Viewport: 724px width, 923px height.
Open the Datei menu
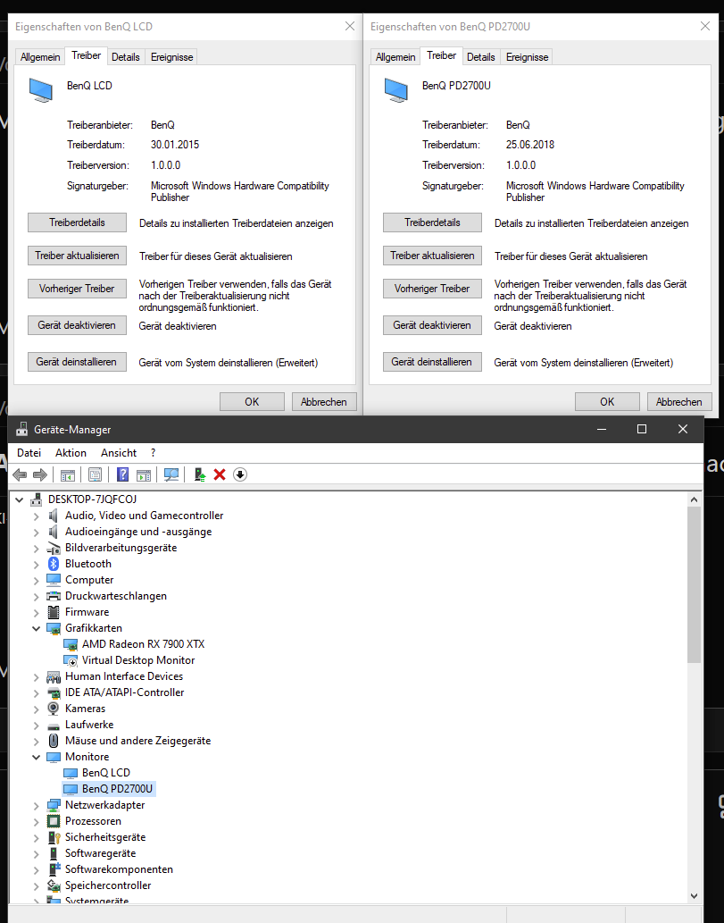[x=29, y=453]
